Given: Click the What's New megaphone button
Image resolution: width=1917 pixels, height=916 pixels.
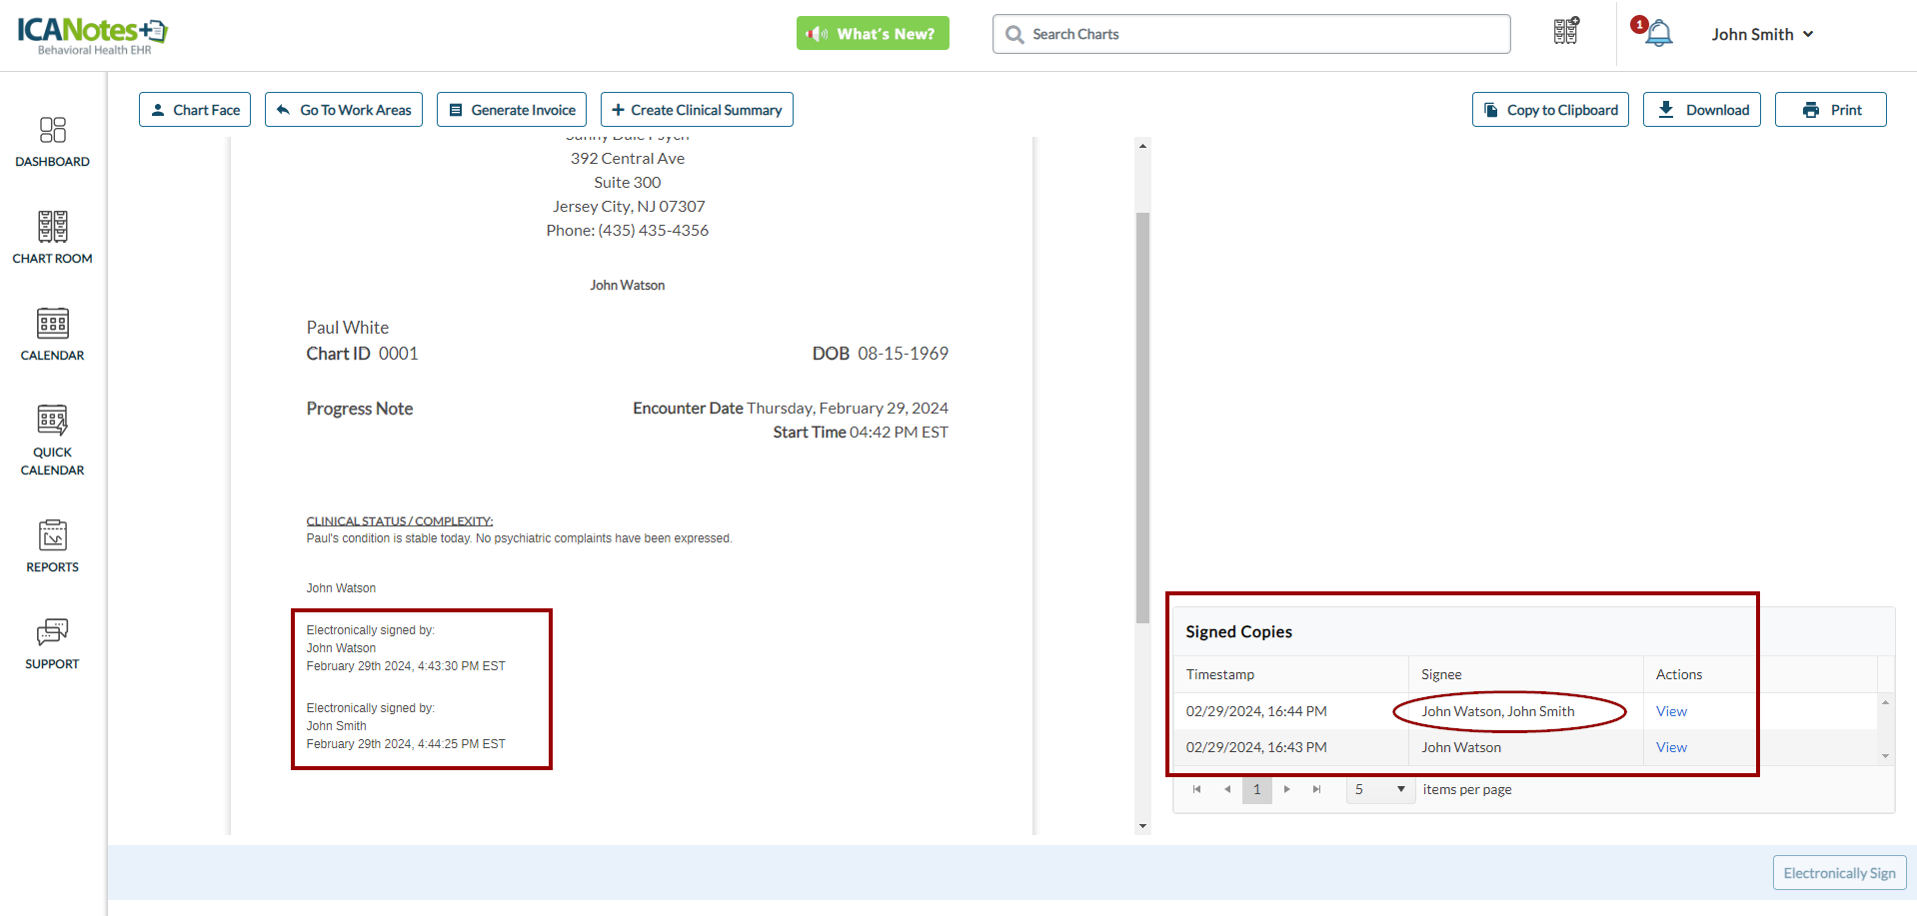Looking at the screenshot, I should (873, 34).
